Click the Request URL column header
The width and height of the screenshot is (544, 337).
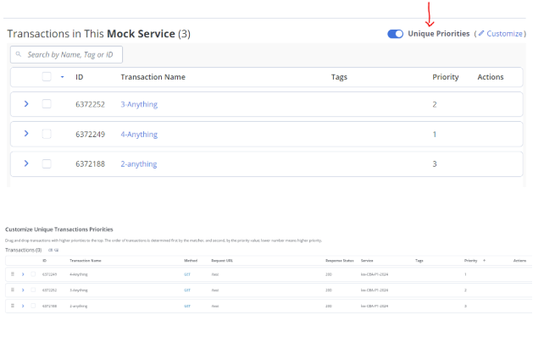[222, 261]
